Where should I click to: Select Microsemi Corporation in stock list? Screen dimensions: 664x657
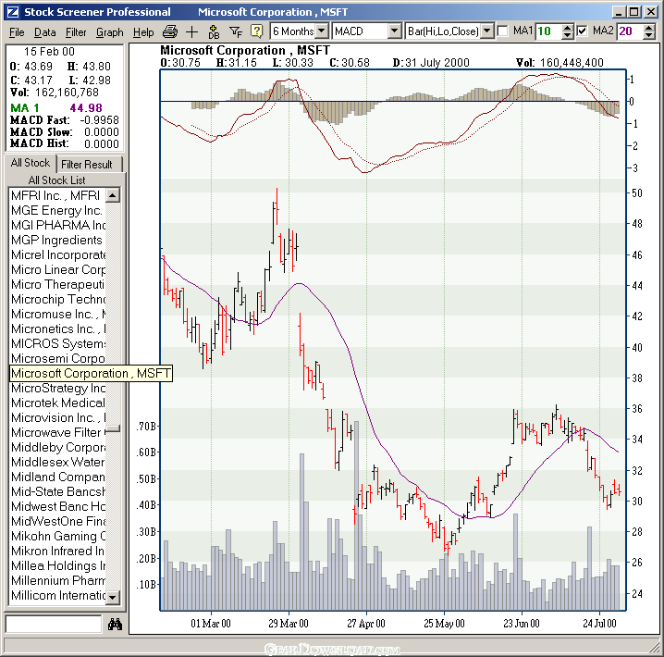[57, 358]
